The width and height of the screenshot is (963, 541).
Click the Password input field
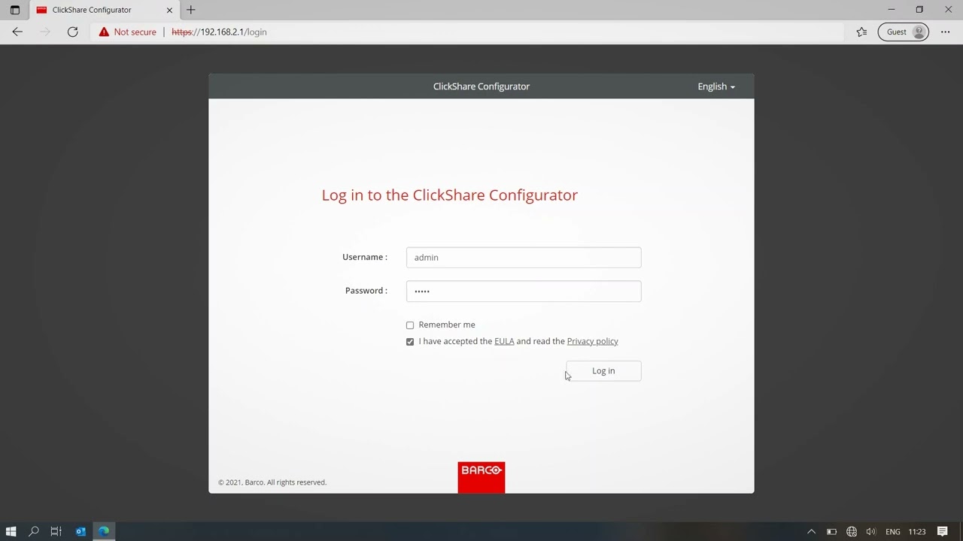[524, 291]
